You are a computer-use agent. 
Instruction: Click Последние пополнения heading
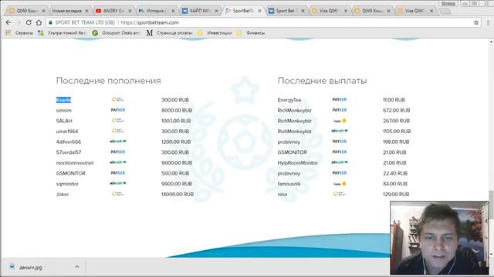click(x=108, y=81)
